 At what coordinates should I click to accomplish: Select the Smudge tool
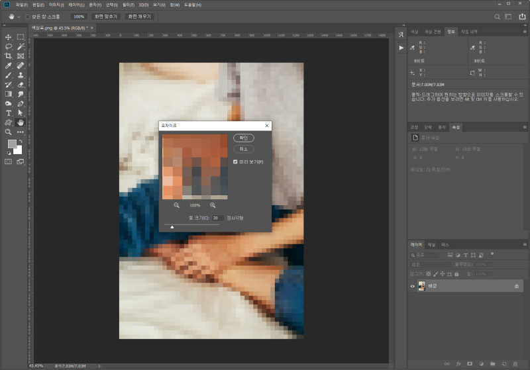click(x=21, y=94)
